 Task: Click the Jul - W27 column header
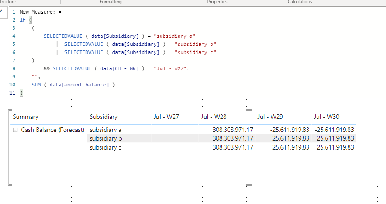(166, 117)
